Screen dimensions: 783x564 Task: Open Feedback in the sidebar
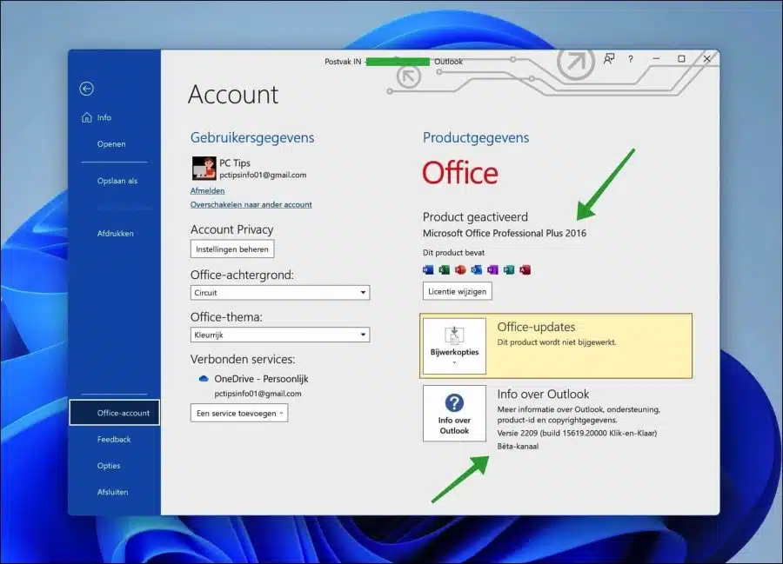[x=114, y=440]
